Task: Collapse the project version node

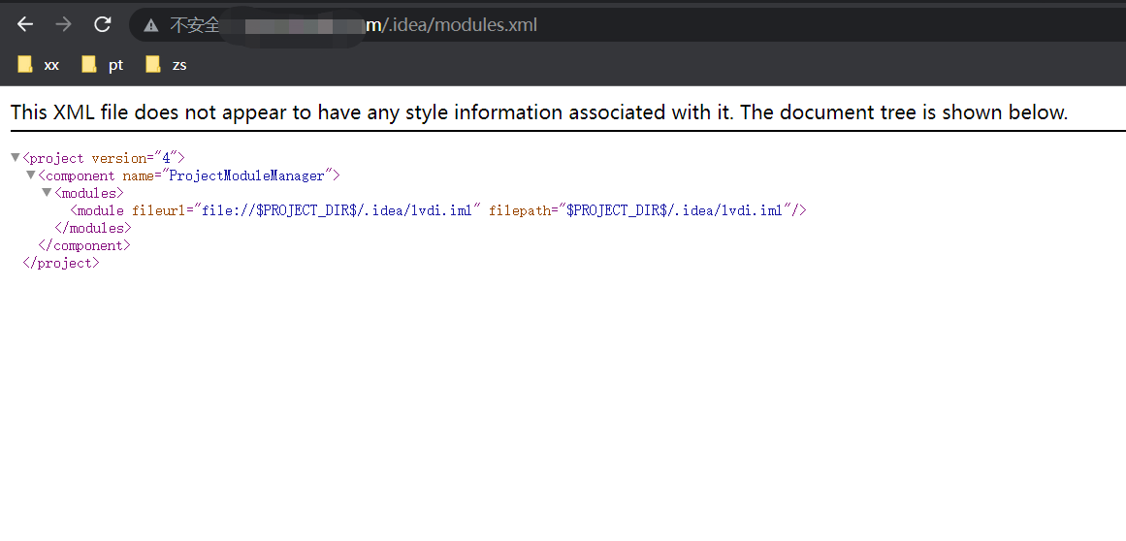Action: (16, 158)
